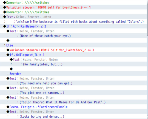This screenshot has width=148, height=119.
Task: Select Text header above 'Looks boring'
Action: (73, 111)
